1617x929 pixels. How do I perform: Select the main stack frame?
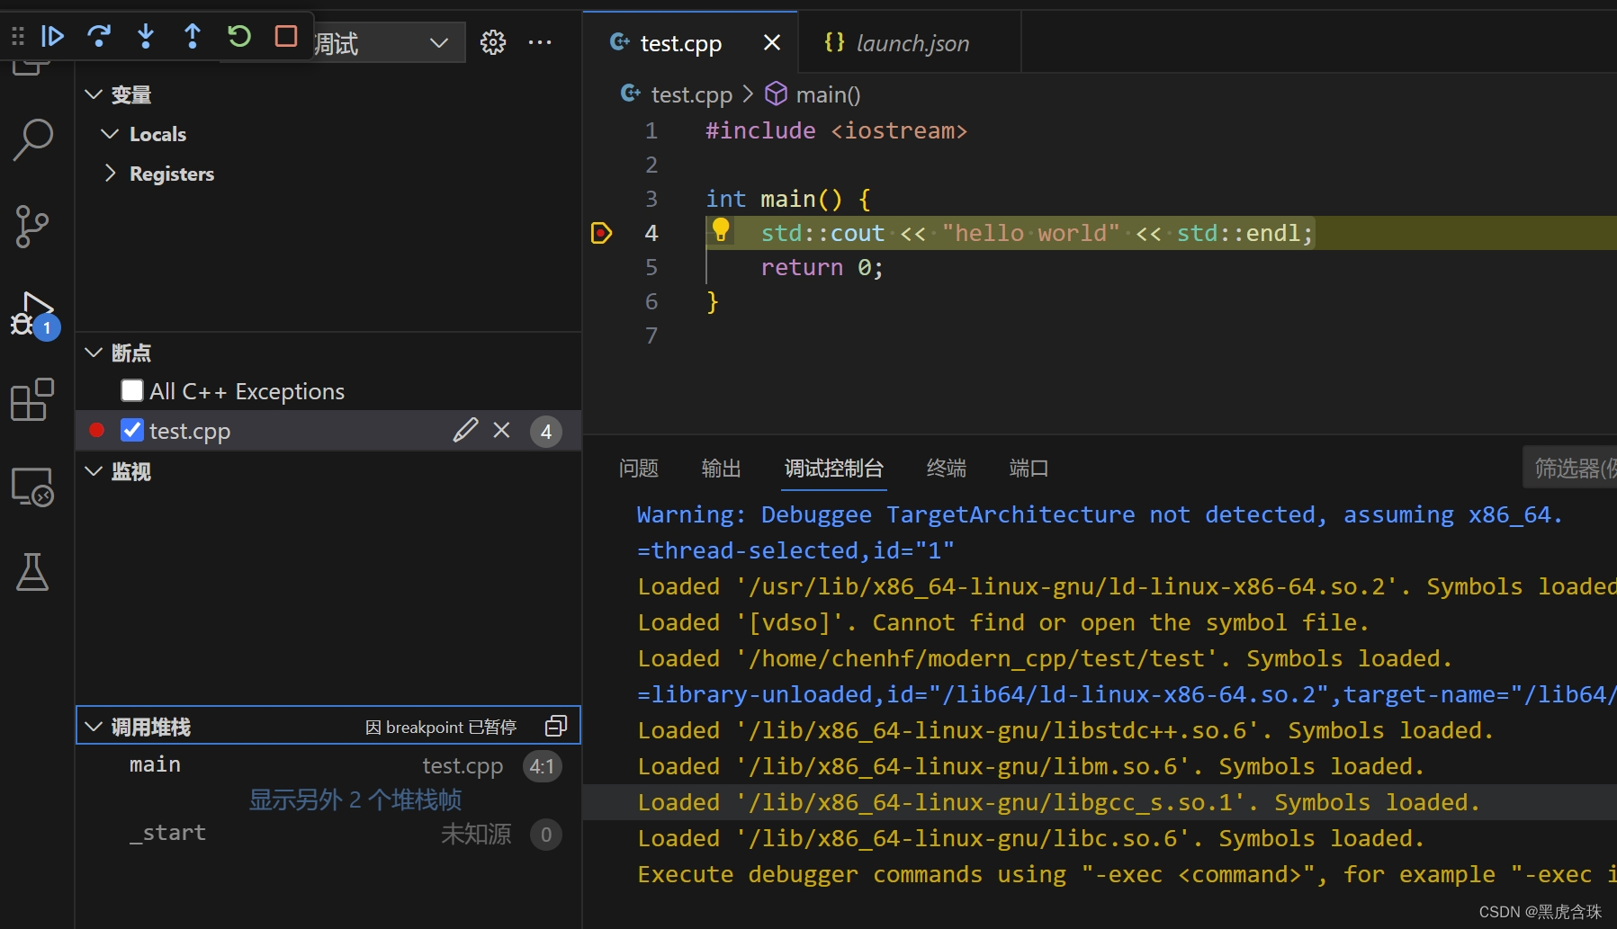[328, 765]
